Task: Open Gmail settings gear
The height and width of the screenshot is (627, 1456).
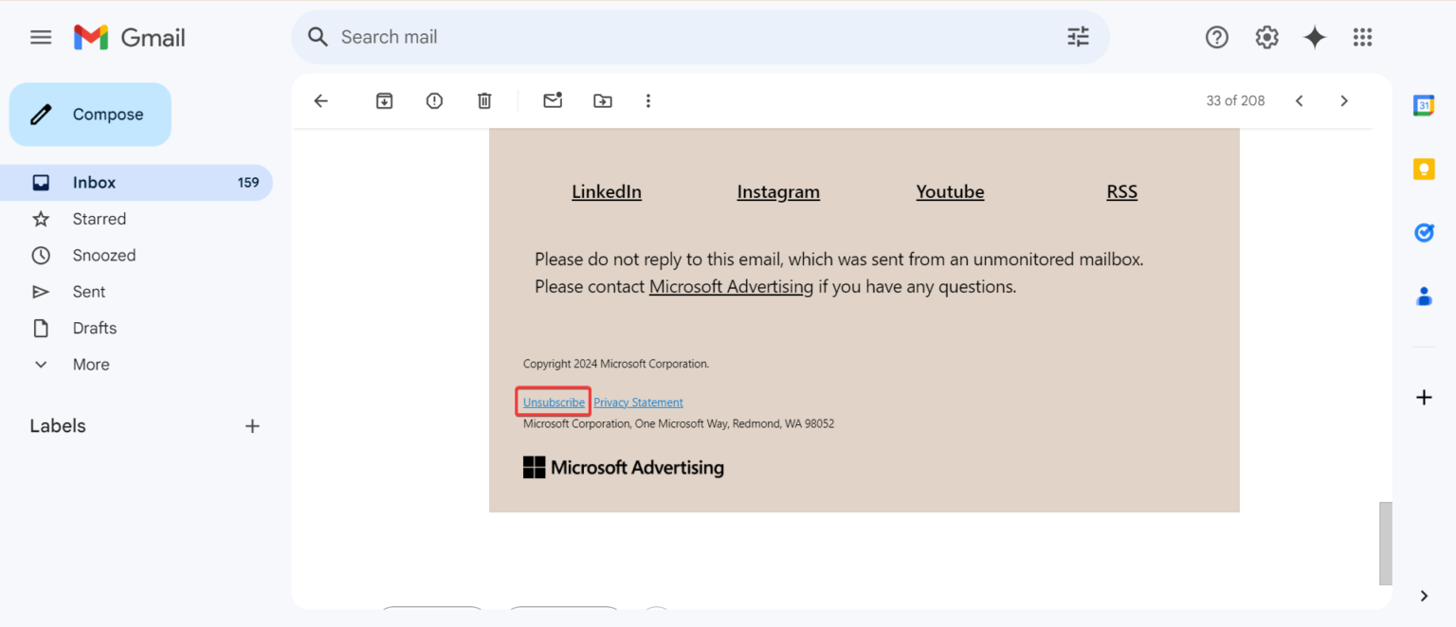Action: (x=1266, y=37)
